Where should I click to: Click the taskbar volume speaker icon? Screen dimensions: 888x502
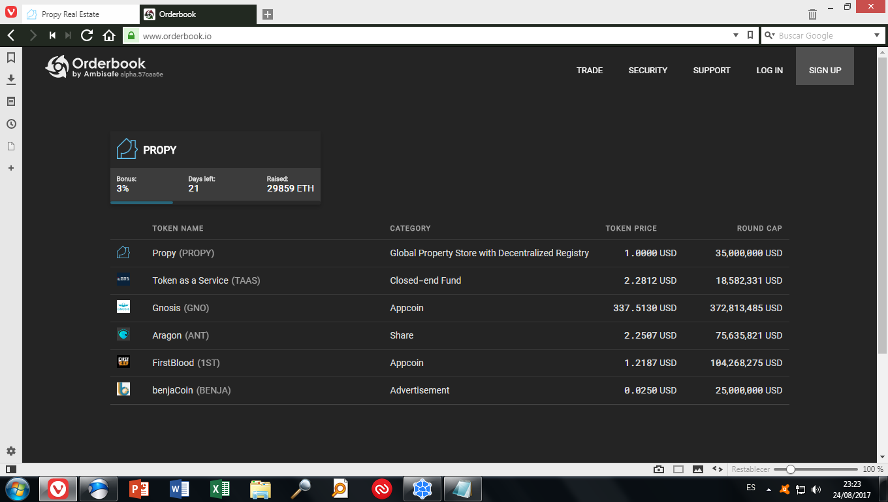[816, 489]
